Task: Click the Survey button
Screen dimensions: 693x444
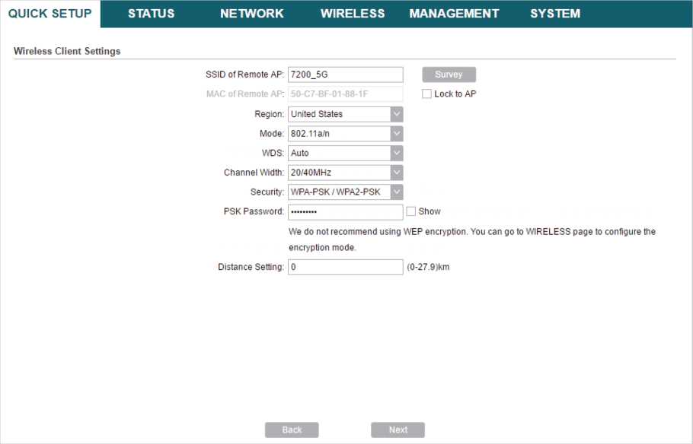Action: click(x=449, y=75)
